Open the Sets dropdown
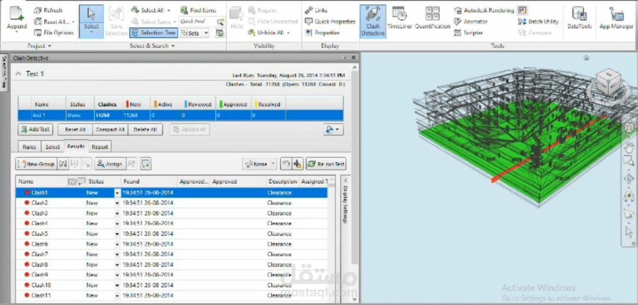638x305 pixels. pos(206,33)
